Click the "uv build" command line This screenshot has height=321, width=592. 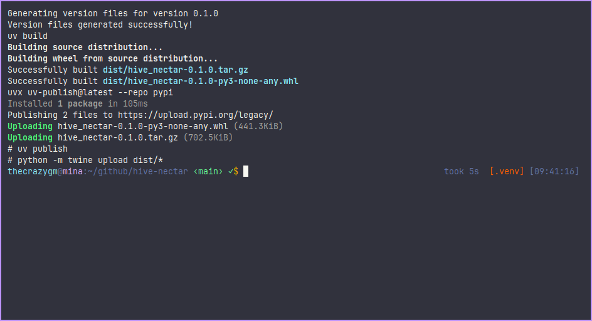(28, 36)
